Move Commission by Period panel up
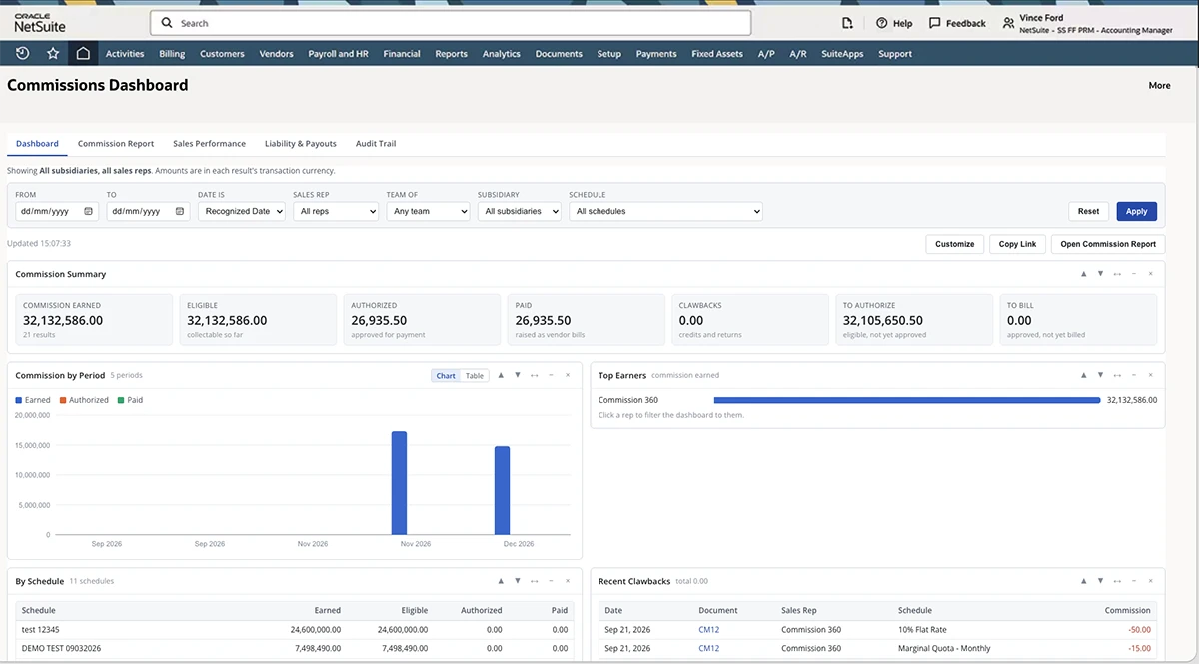 501,375
